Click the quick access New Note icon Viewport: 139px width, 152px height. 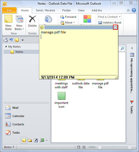(x=17, y=40)
